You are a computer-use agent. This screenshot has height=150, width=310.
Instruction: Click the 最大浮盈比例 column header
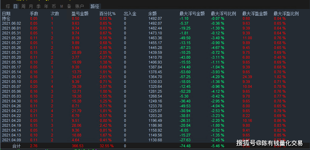click(x=286, y=14)
